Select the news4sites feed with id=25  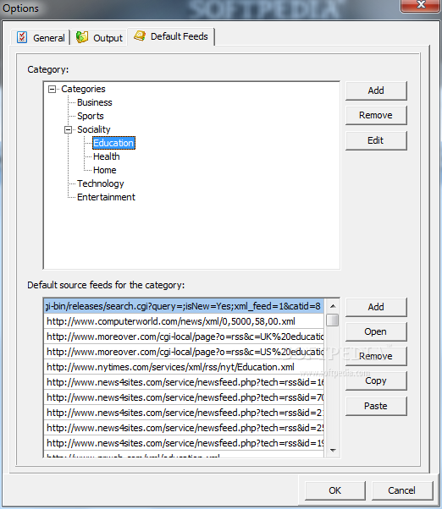pyautogui.click(x=184, y=428)
